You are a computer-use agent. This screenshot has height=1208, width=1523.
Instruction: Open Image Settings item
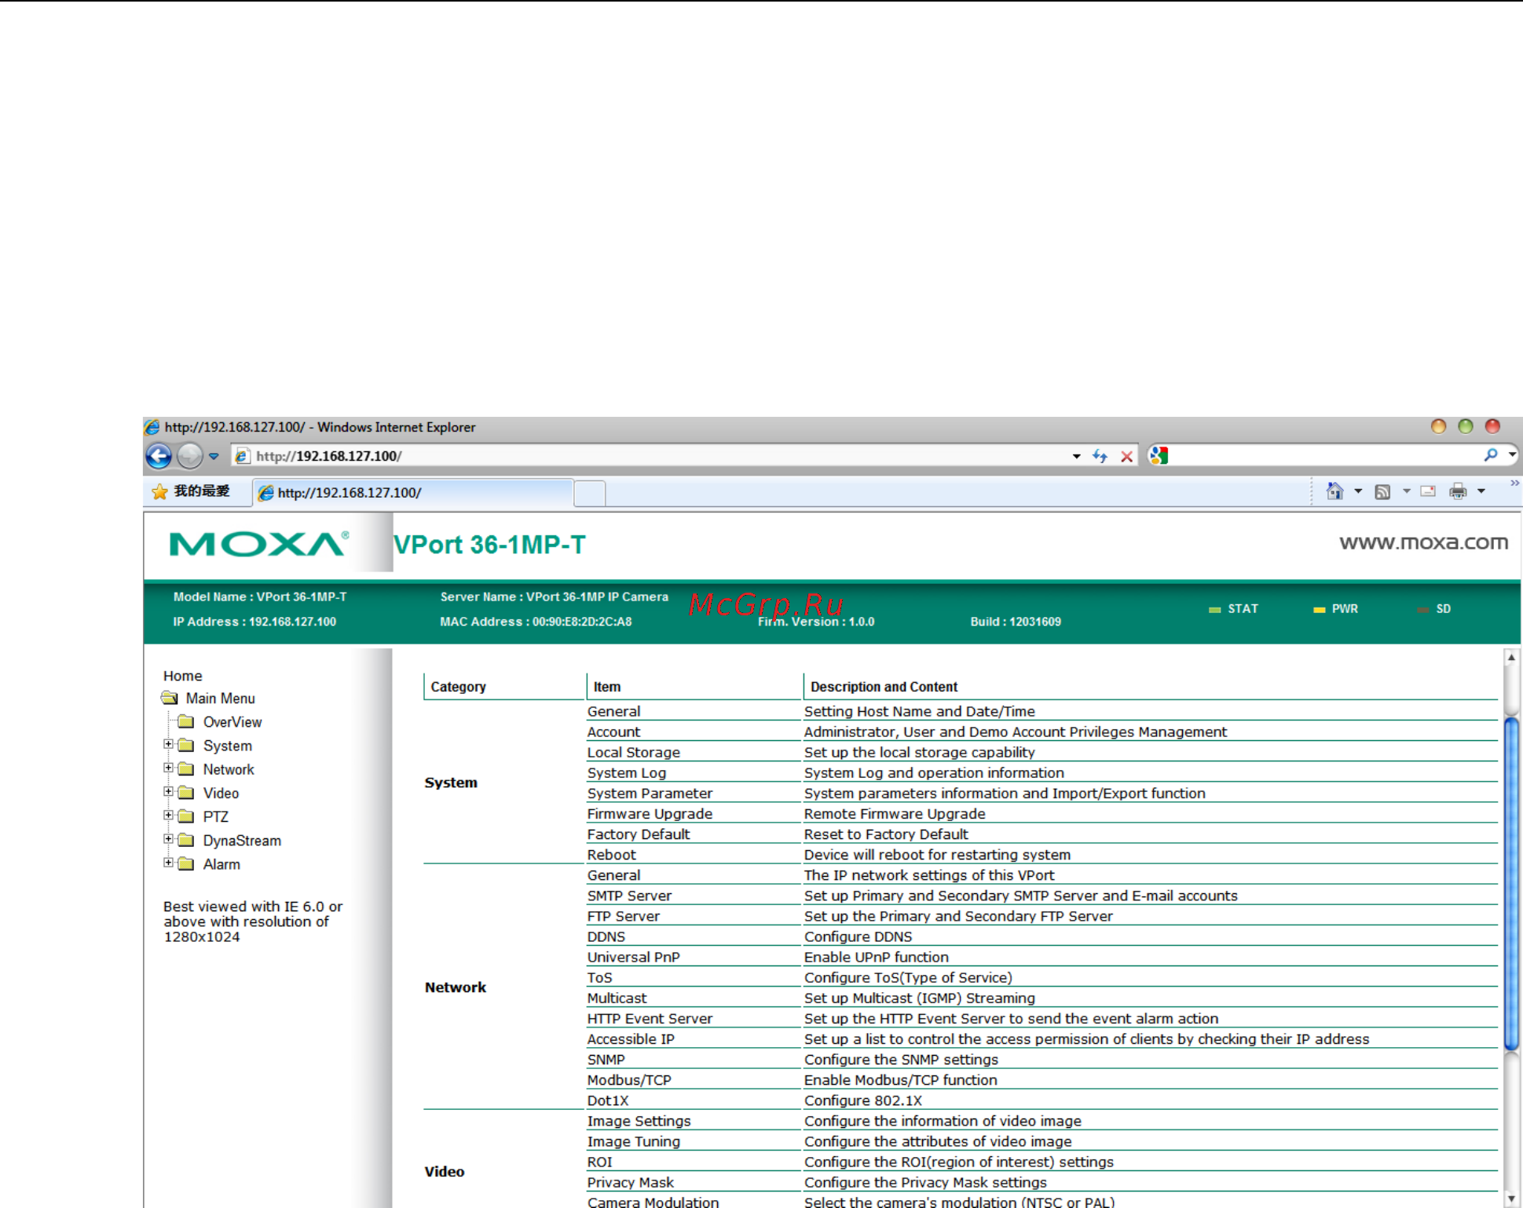coord(639,1121)
